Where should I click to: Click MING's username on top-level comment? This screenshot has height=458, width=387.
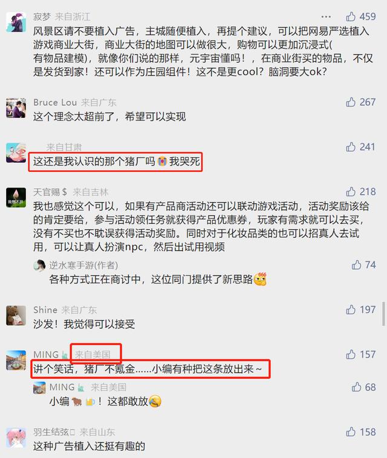[46, 355]
